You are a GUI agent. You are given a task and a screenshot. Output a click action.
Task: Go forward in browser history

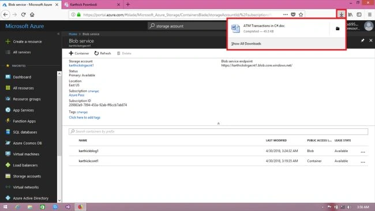click(14, 14)
